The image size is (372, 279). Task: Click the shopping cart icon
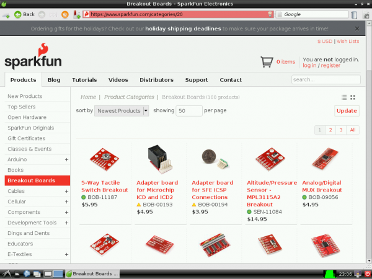(x=267, y=62)
